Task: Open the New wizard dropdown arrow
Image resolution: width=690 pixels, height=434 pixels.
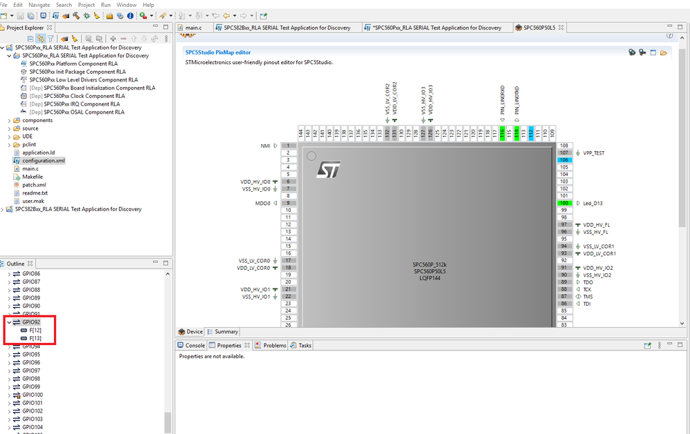Action: (12, 16)
